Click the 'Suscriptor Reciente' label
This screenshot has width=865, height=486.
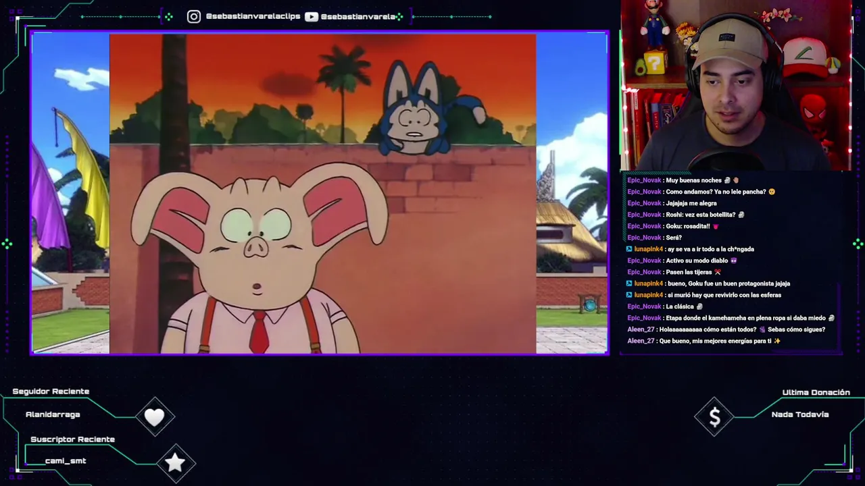click(72, 439)
